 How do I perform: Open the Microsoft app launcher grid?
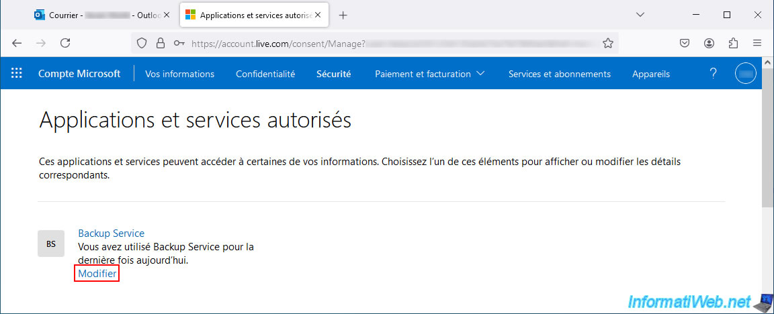point(17,73)
